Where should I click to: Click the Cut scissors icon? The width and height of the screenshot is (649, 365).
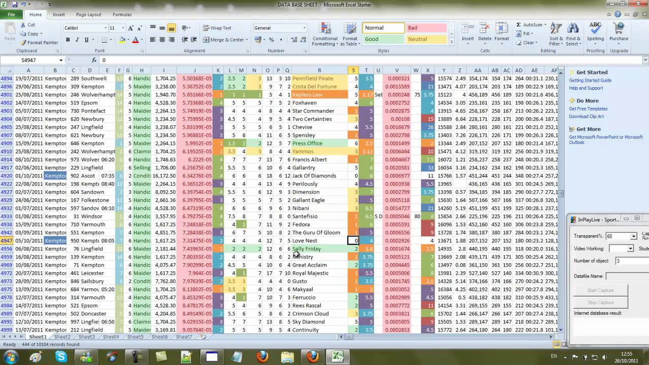23,25
